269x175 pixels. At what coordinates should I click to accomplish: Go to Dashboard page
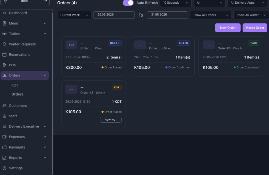click(18, 13)
